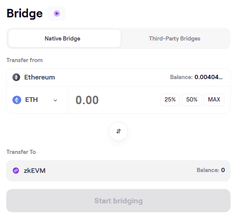The image size is (234, 218).
Task: Click the ETH token diamond icon
Action: 17,100
